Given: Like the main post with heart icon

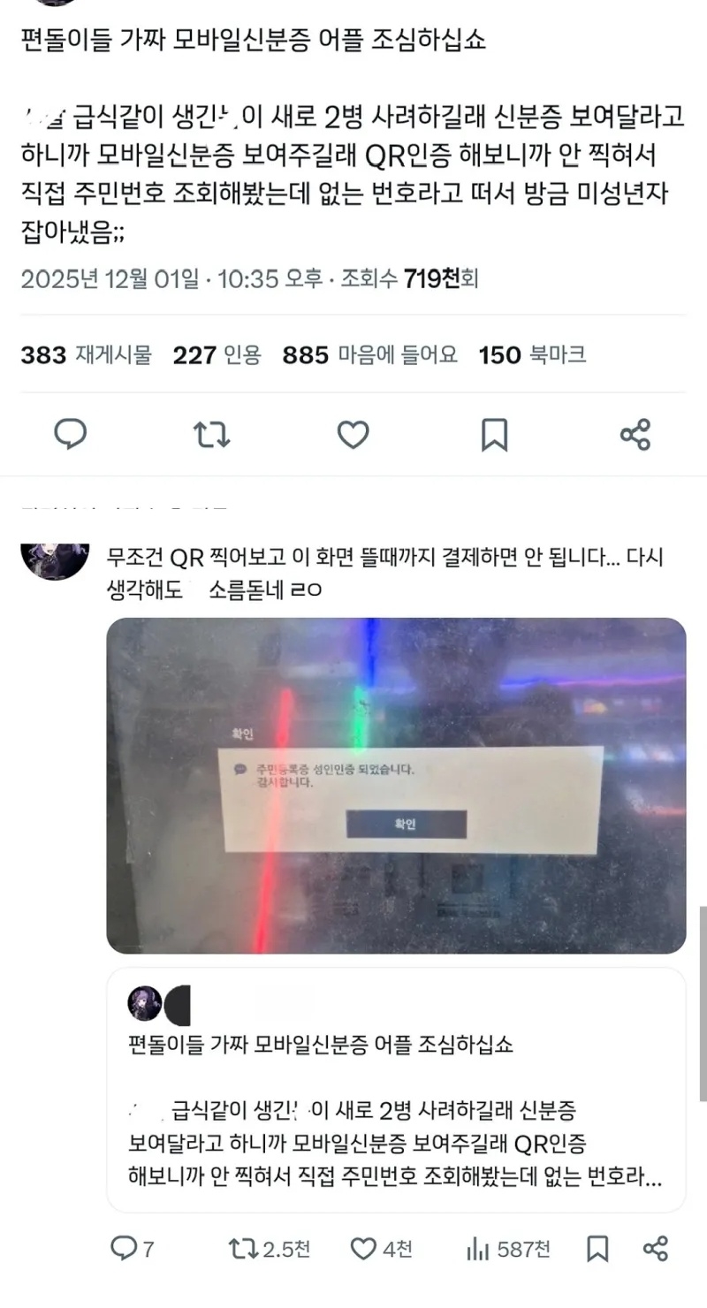Looking at the screenshot, I should (353, 434).
